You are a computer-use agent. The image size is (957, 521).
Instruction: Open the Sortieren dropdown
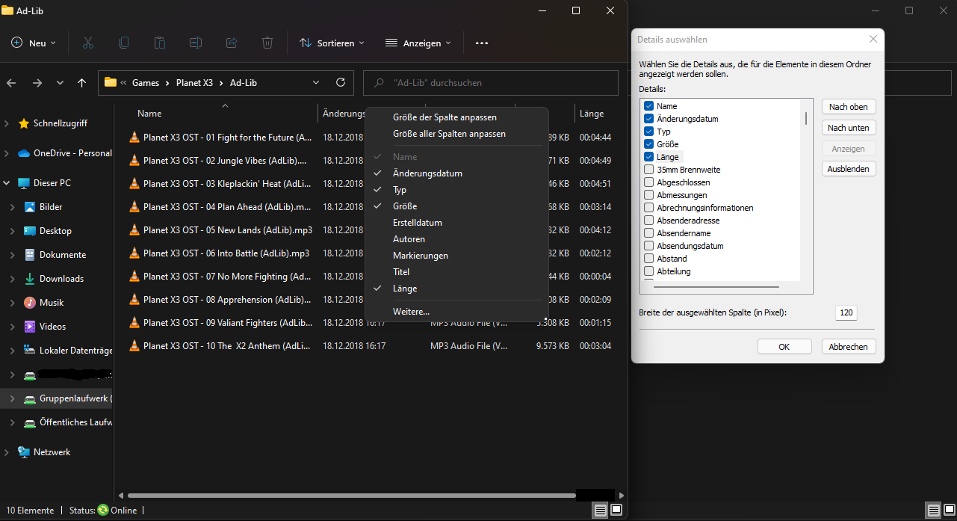click(332, 43)
